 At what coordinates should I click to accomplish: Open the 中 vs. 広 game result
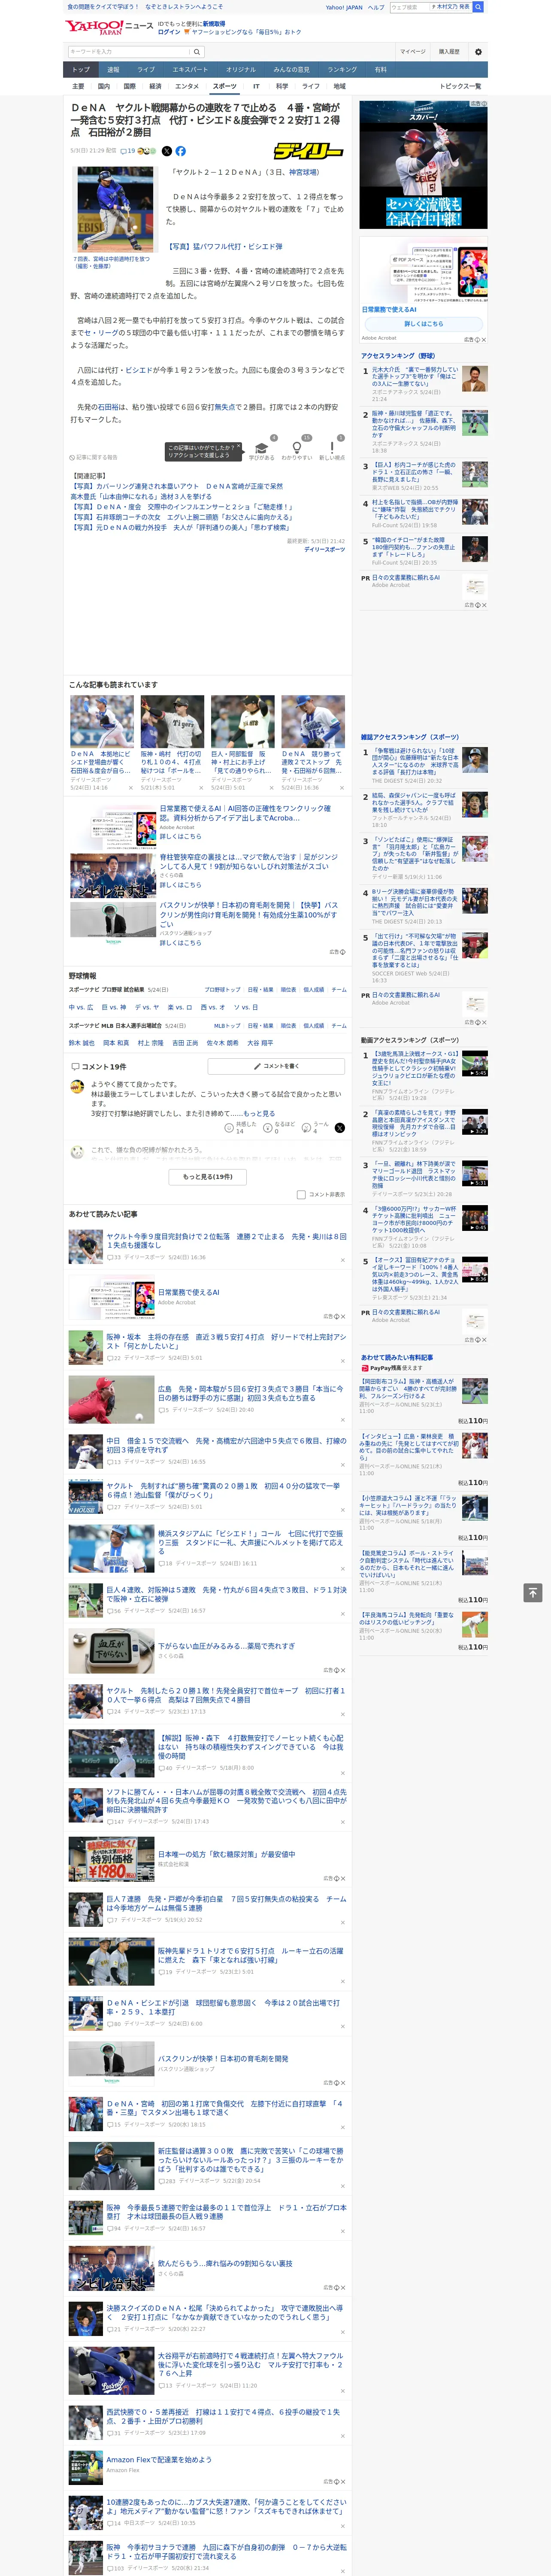pos(81,1007)
